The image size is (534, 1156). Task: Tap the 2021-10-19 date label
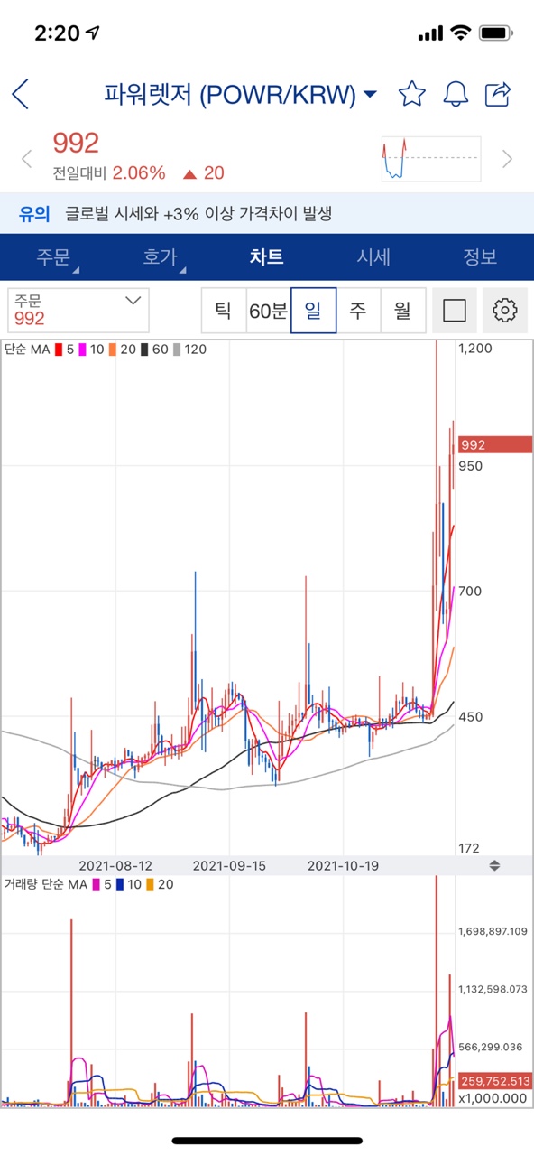pos(343,865)
